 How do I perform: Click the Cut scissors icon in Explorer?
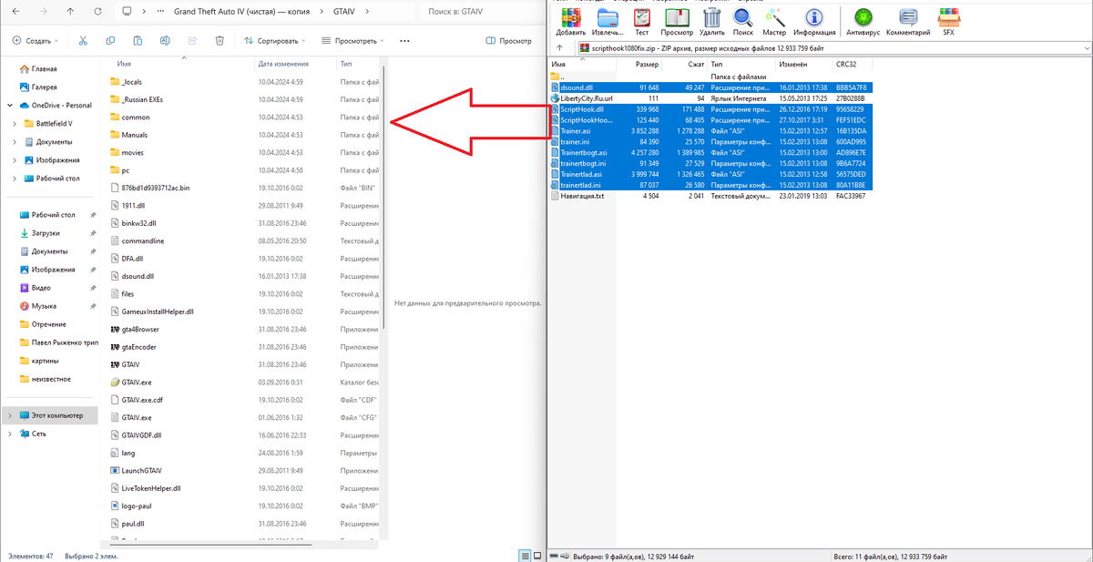[x=83, y=41]
